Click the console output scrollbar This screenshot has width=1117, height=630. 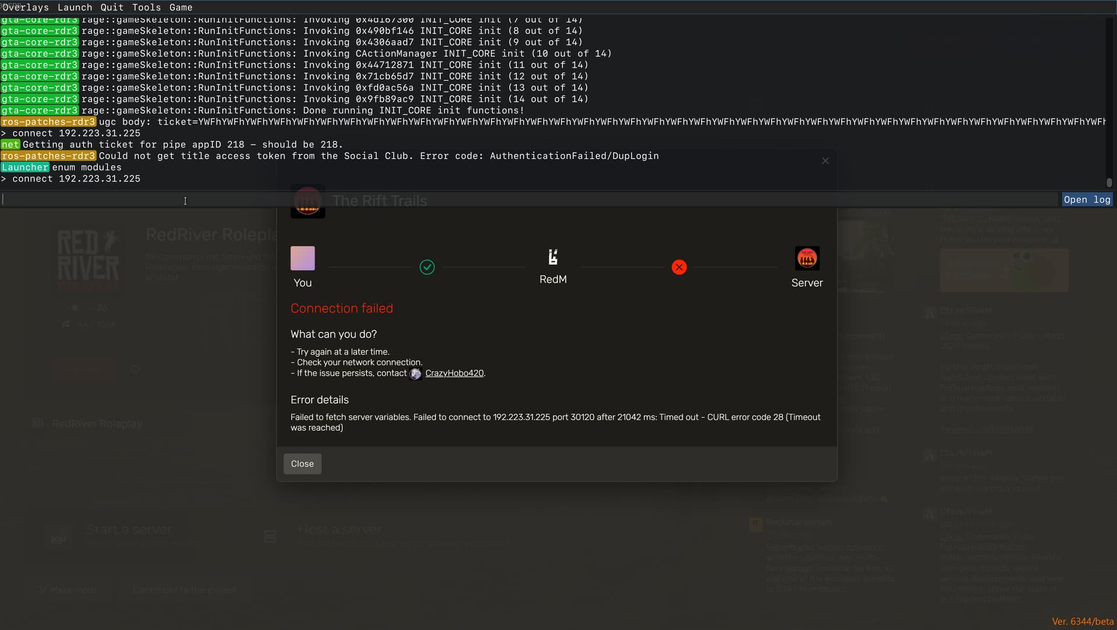[1109, 182]
